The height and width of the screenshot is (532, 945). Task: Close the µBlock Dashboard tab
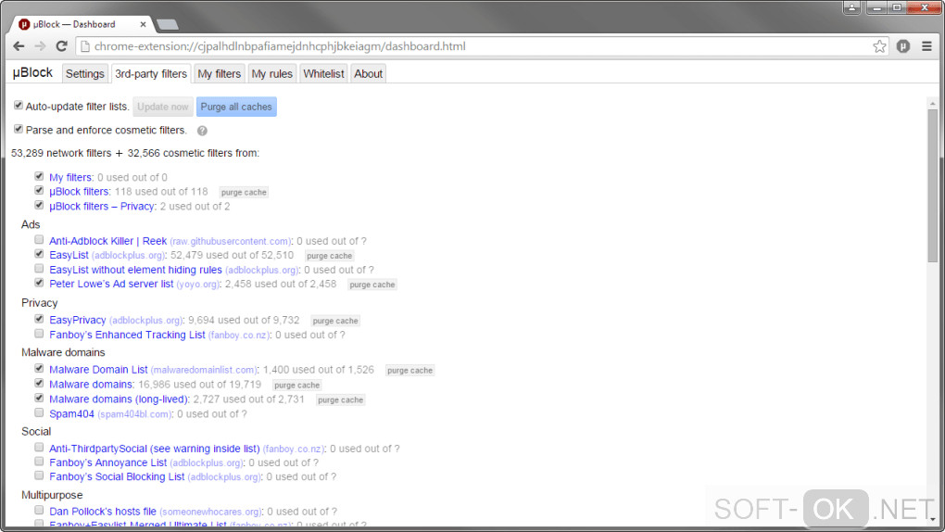point(143,25)
